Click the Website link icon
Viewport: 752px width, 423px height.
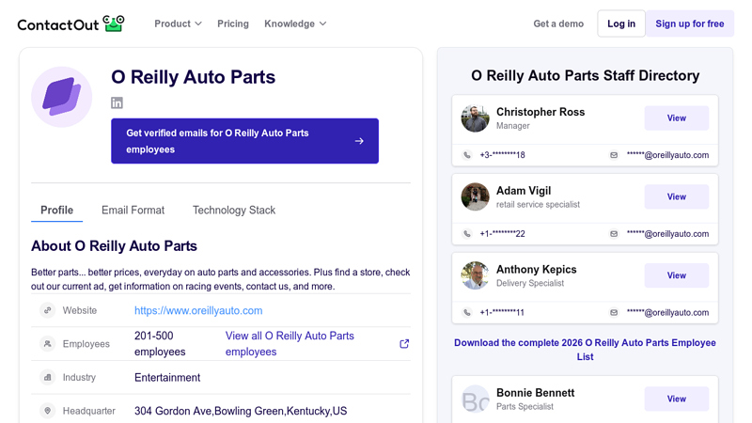[48, 310]
